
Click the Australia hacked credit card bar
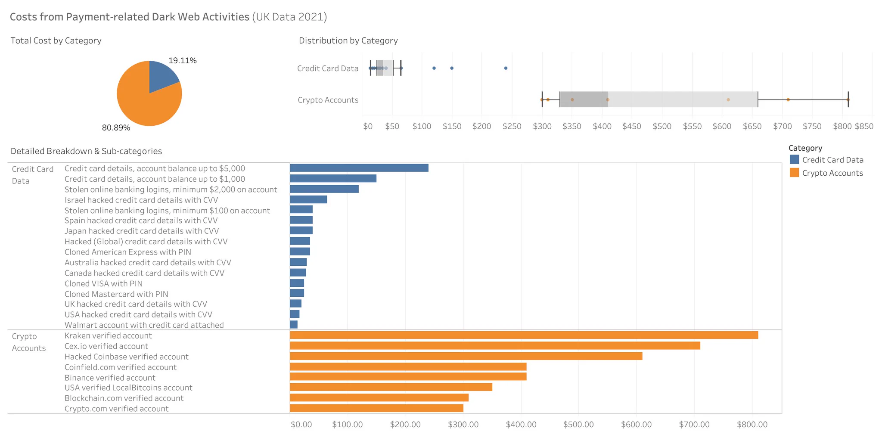(x=298, y=262)
